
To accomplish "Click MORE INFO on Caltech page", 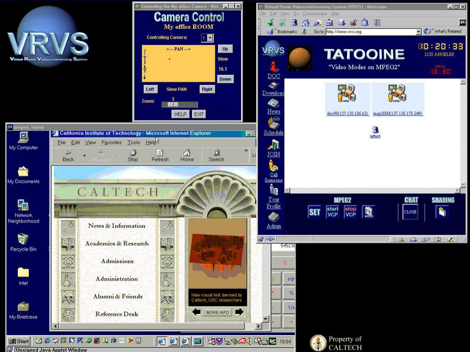I will pyautogui.click(x=218, y=313).
